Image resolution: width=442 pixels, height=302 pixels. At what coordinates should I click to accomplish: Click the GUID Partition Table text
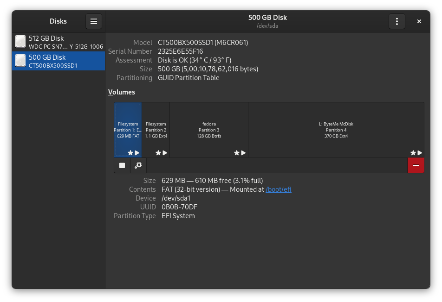point(188,78)
